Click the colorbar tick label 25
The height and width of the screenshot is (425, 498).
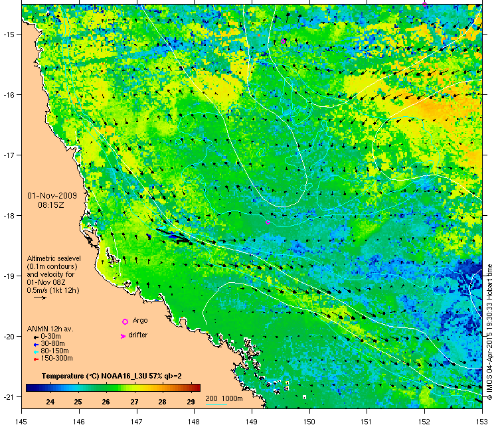(x=78, y=402)
